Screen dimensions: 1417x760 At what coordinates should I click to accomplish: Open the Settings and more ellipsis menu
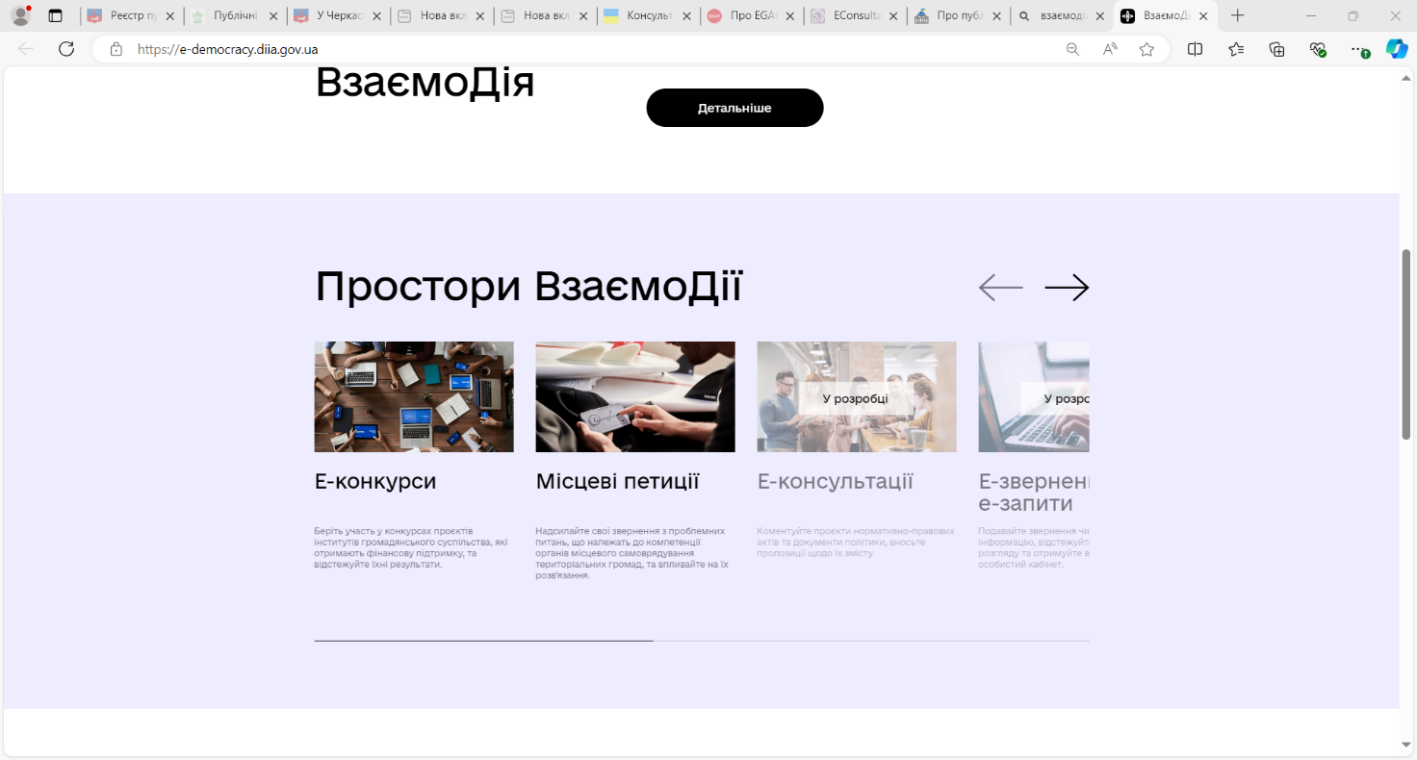[1358, 49]
